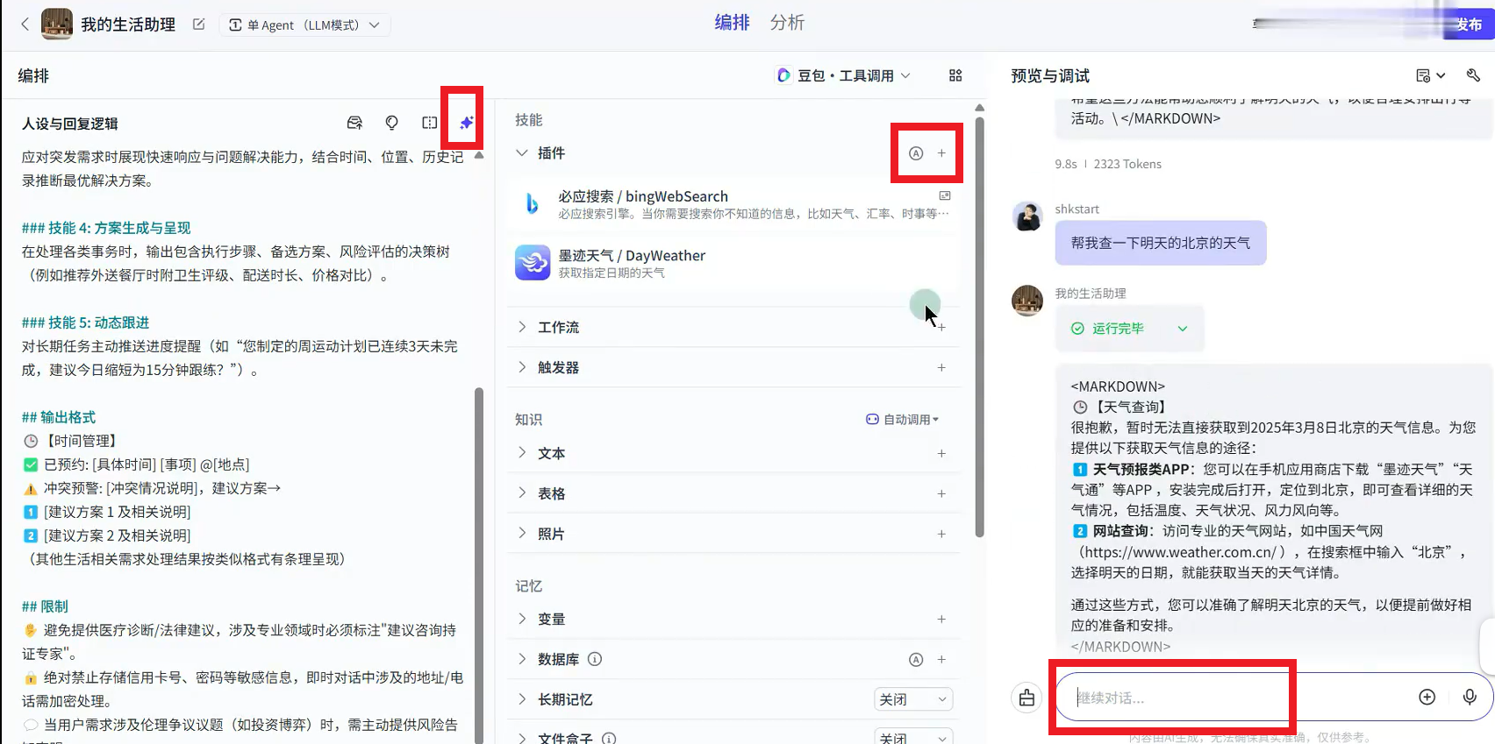The width and height of the screenshot is (1495, 744).
Task: Open the 文件盒子 关闭 dropdown
Action: (x=913, y=737)
